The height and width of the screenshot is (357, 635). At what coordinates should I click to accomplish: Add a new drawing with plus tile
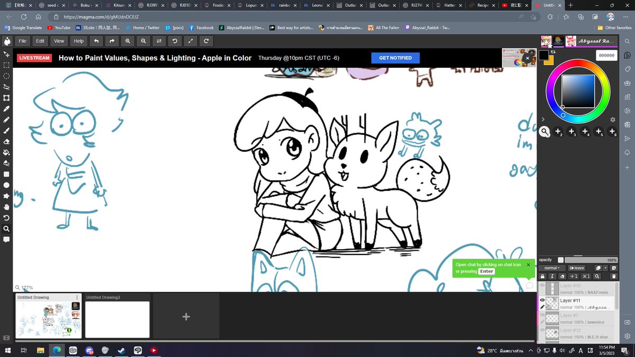pyautogui.click(x=186, y=316)
